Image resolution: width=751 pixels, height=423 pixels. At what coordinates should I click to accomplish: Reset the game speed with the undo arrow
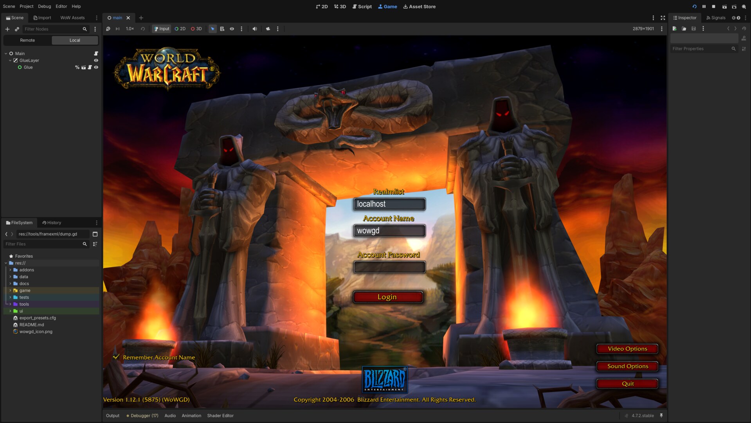click(x=143, y=29)
